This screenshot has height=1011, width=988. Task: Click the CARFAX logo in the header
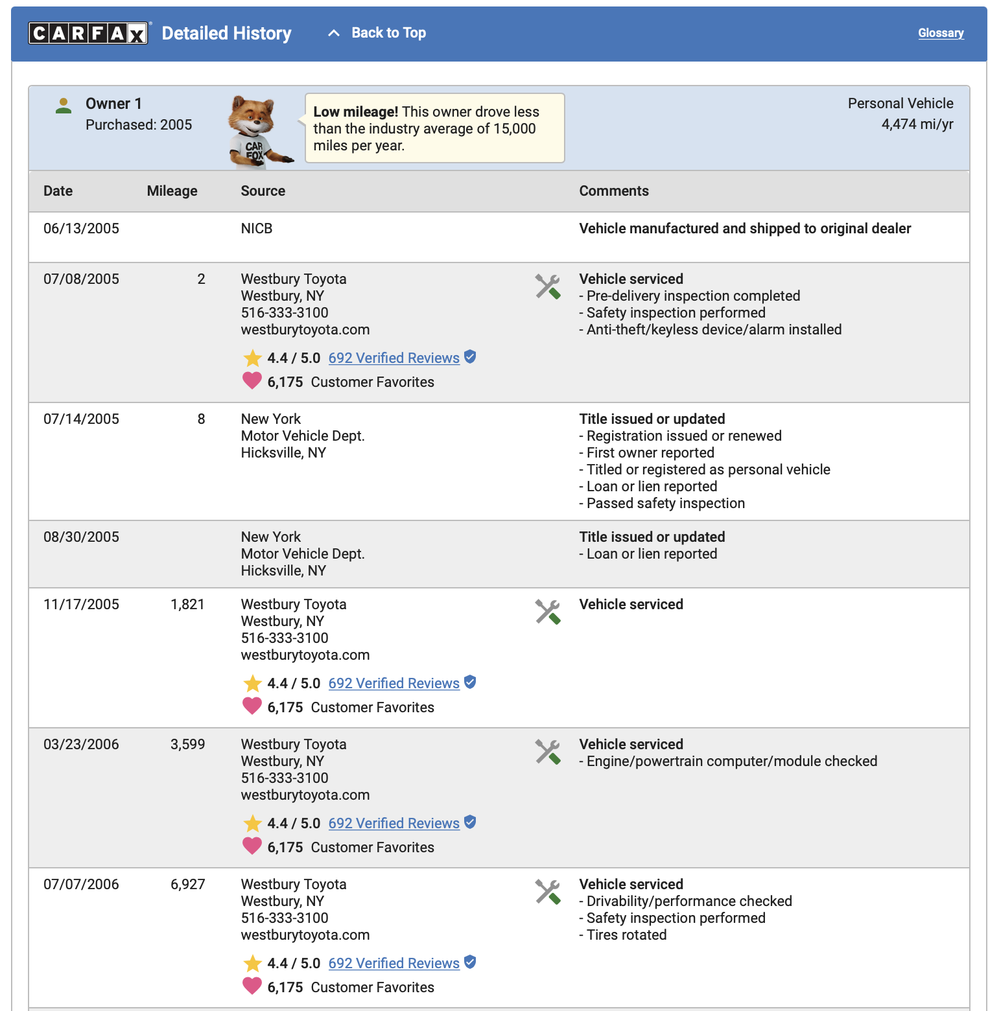[x=89, y=33]
